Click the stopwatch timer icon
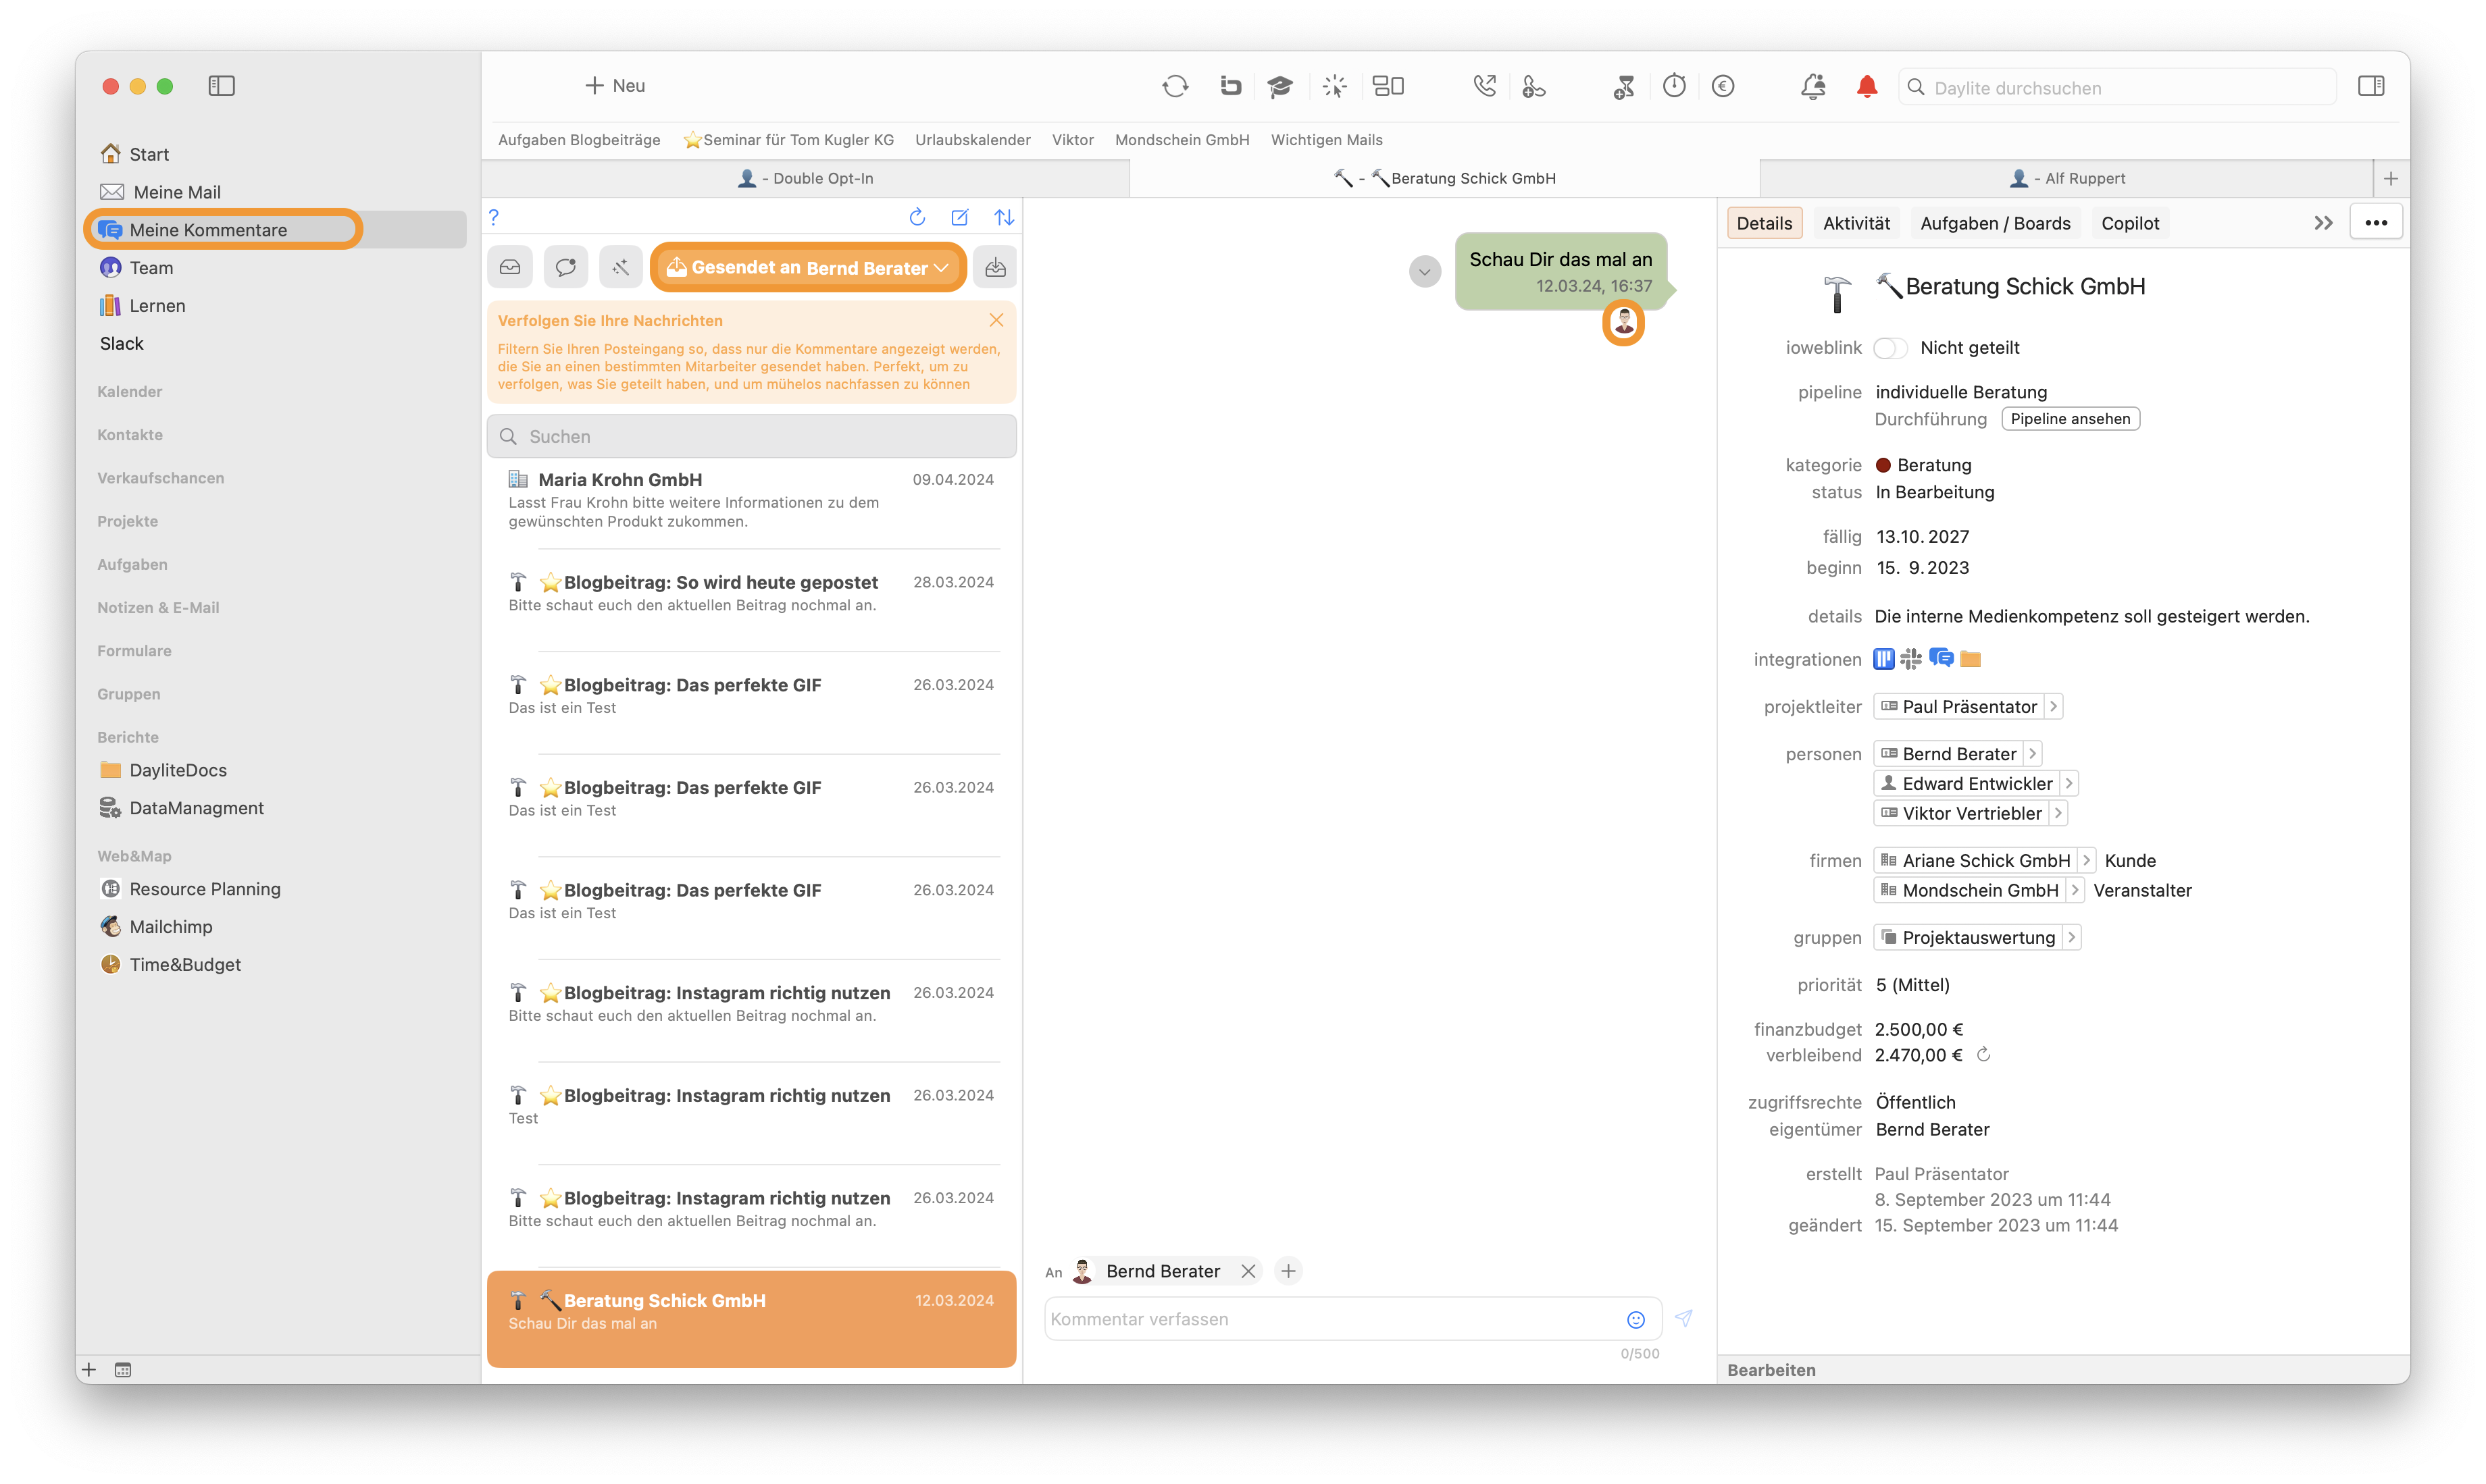The image size is (2486, 1484). [1675, 87]
